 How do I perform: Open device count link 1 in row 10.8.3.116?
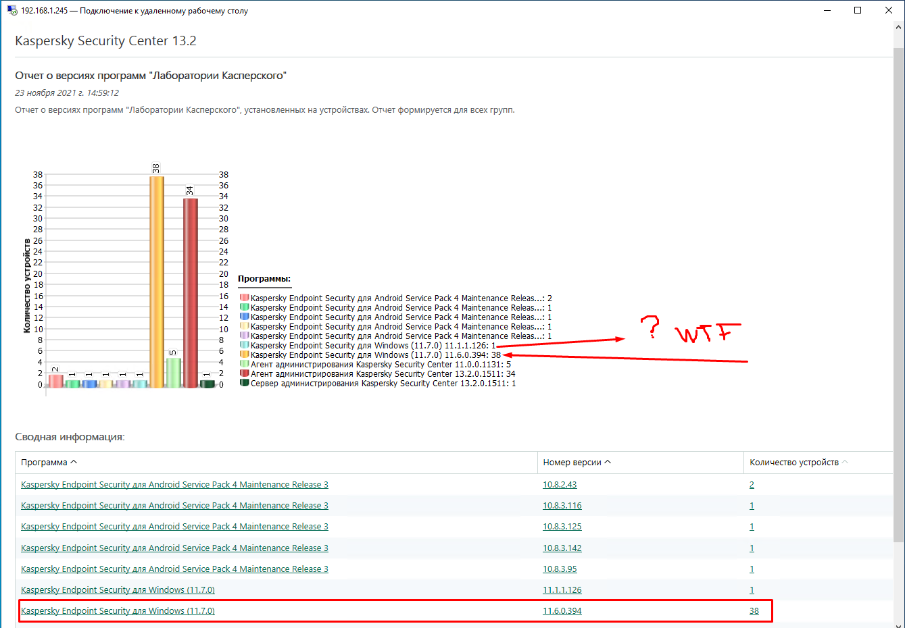(752, 506)
